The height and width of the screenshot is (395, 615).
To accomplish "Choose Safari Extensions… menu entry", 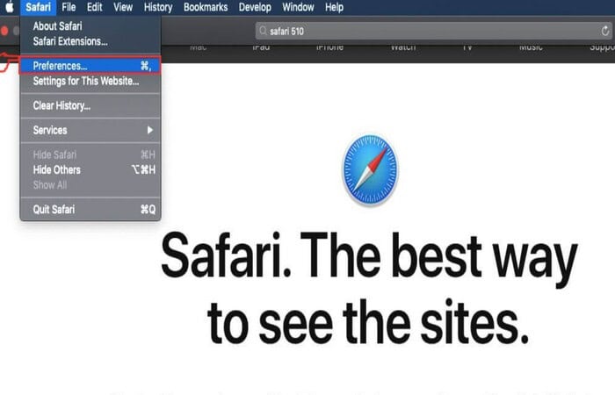I will [x=90, y=41].
